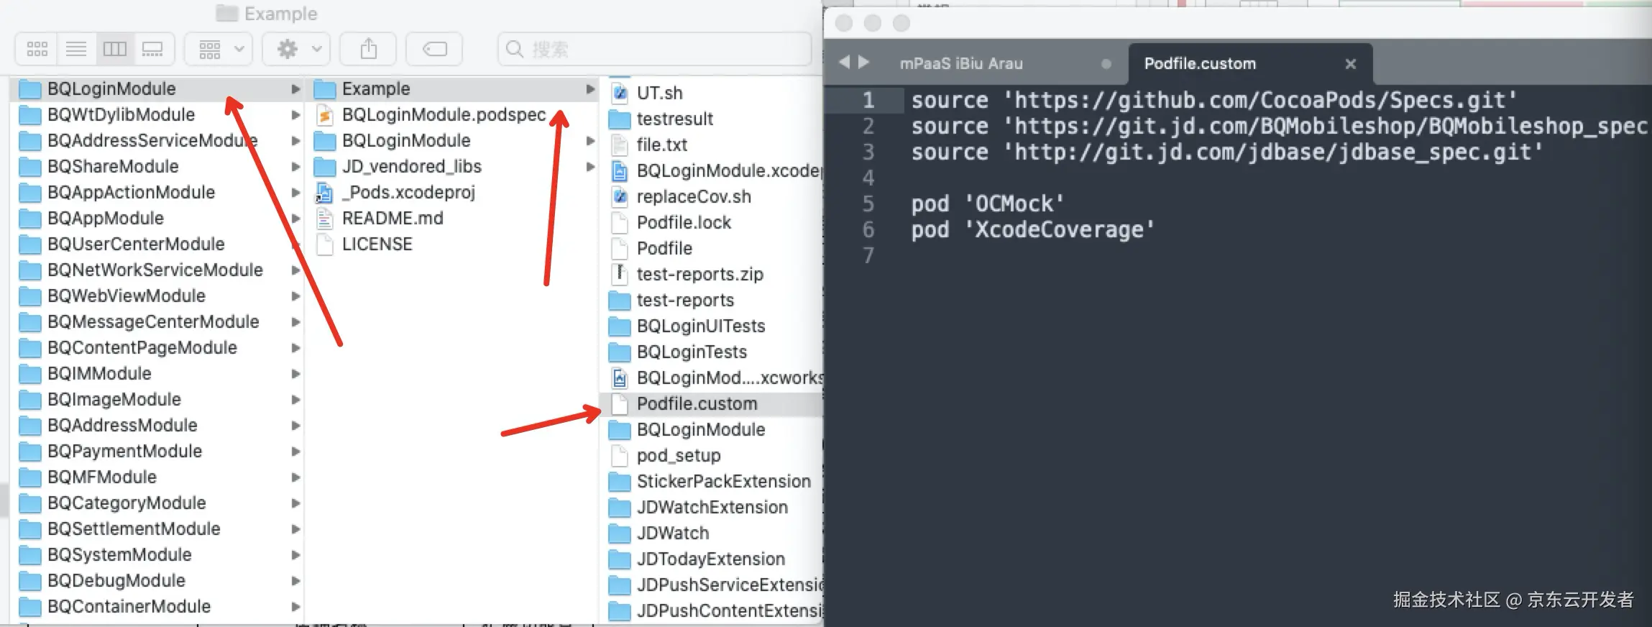Expand the BQImageModule folder arrow
This screenshot has width=1652, height=627.
click(295, 400)
